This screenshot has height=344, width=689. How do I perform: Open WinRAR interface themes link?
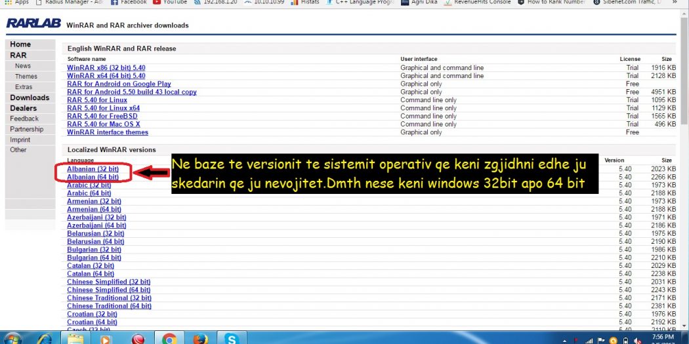(108, 132)
